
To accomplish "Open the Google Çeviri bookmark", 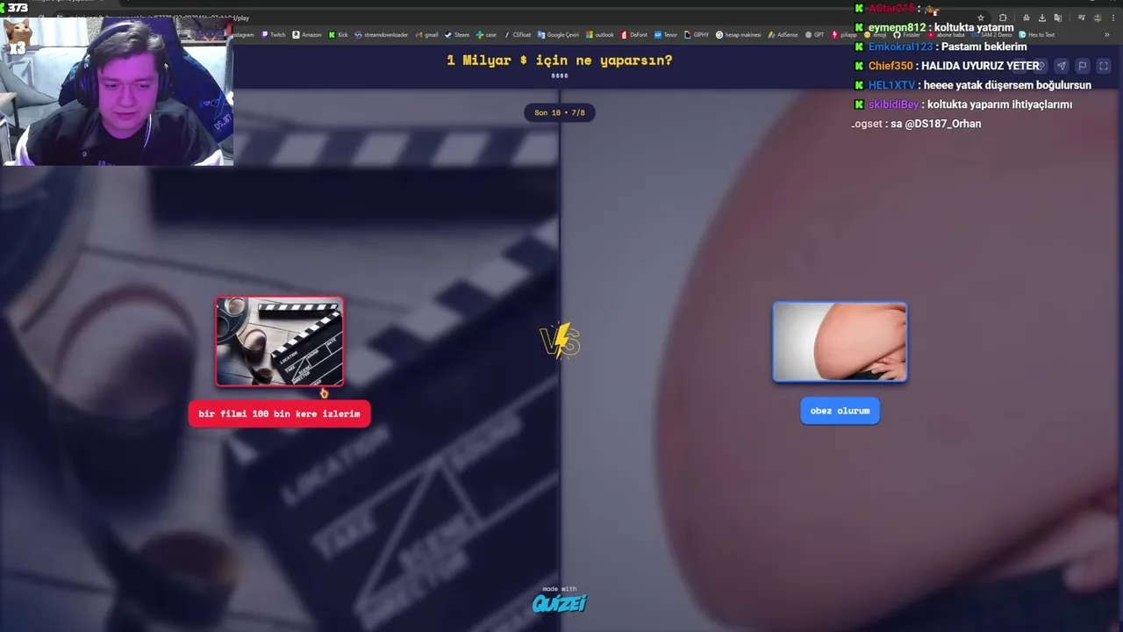I will (558, 35).
